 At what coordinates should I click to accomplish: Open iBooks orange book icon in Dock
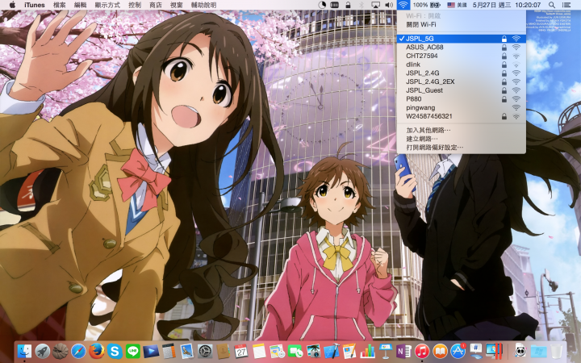pos(440,351)
